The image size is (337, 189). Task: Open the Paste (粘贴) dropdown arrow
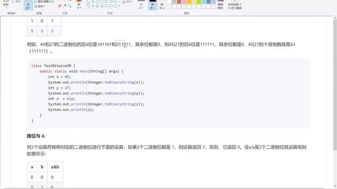[x=6, y=8]
